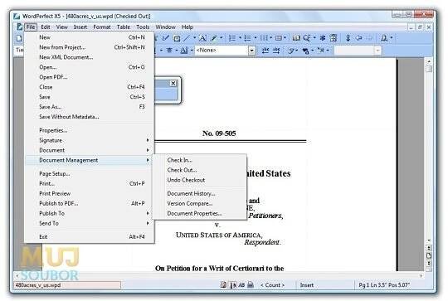Expand the Publish To submenu
The width and height of the screenshot is (448, 301).
coord(90,213)
